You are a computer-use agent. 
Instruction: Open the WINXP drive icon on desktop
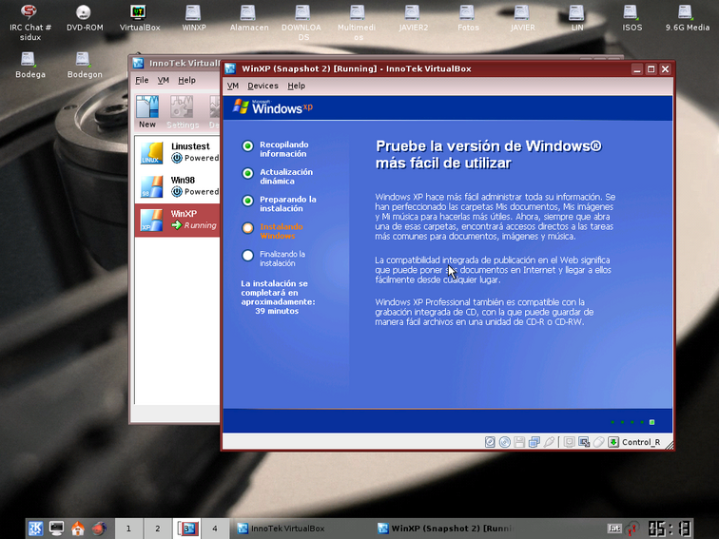point(193,17)
